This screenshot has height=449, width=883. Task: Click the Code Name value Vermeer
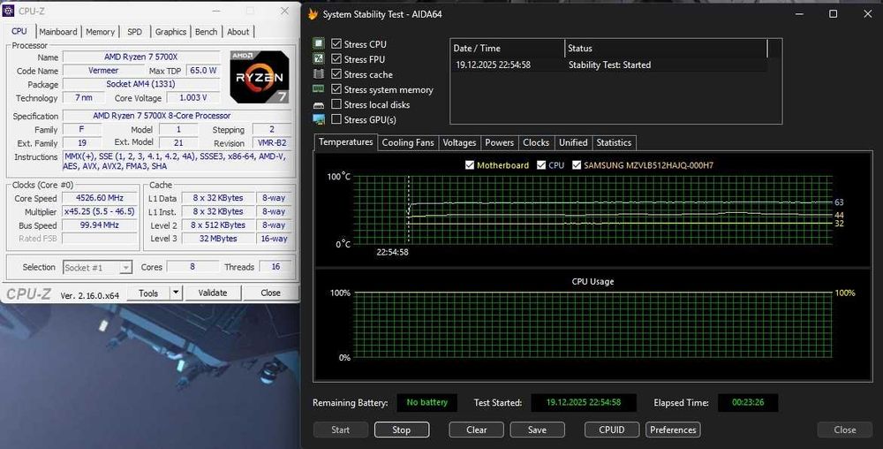tap(103, 71)
